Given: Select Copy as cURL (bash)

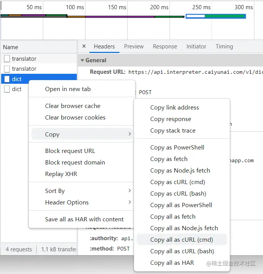Looking at the screenshot, I should coord(178,194).
